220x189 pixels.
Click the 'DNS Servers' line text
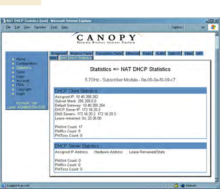(85, 114)
